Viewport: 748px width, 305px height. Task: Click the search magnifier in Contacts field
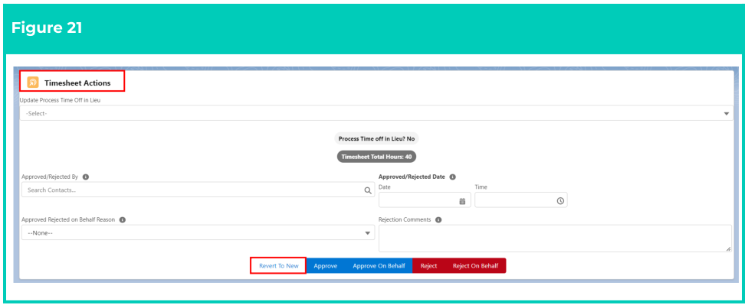368,190
